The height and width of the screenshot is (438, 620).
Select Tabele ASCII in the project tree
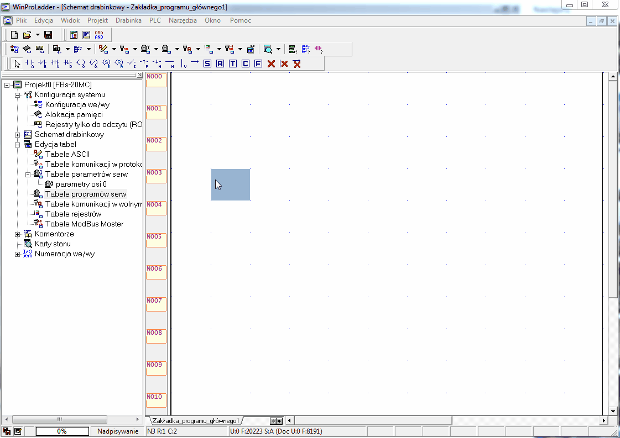[67, 155]
